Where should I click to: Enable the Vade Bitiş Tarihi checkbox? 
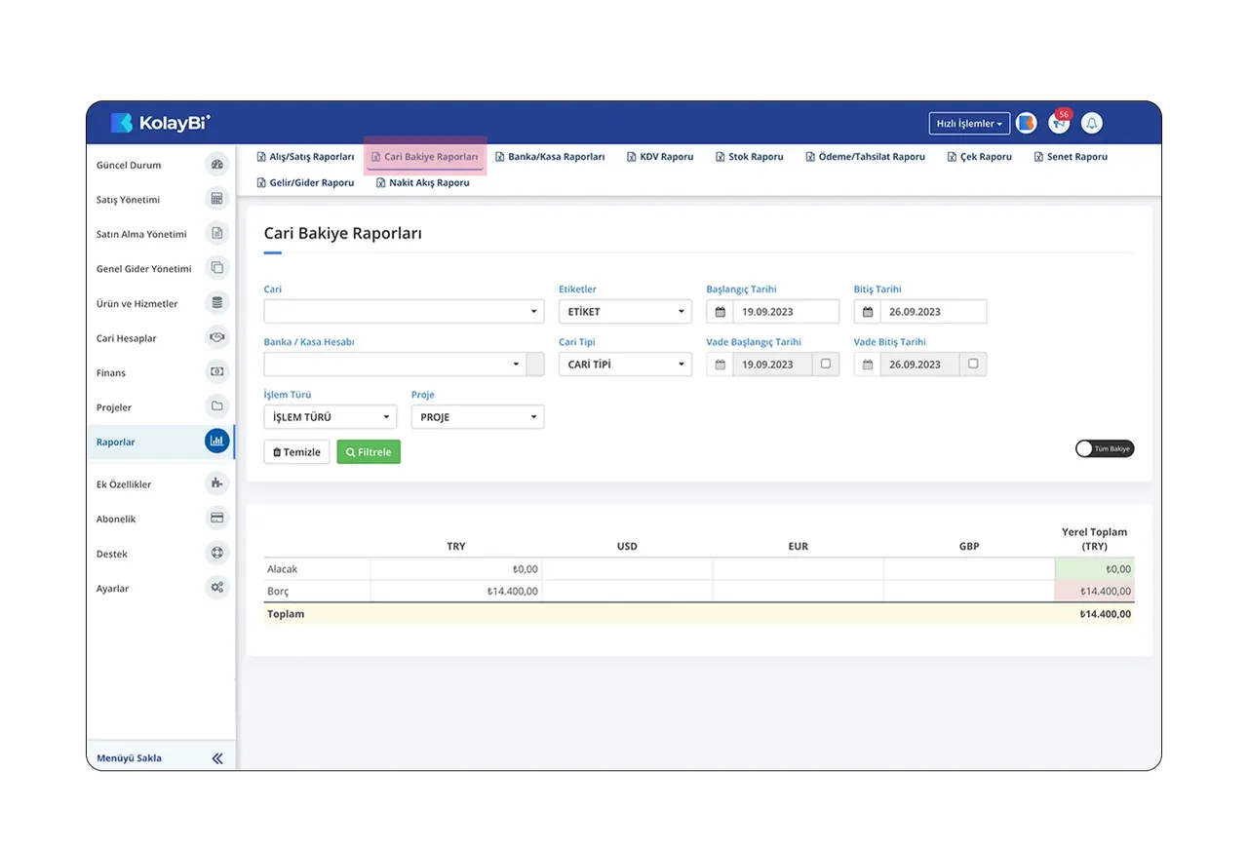pyautogui.click(x=973, y=364)
